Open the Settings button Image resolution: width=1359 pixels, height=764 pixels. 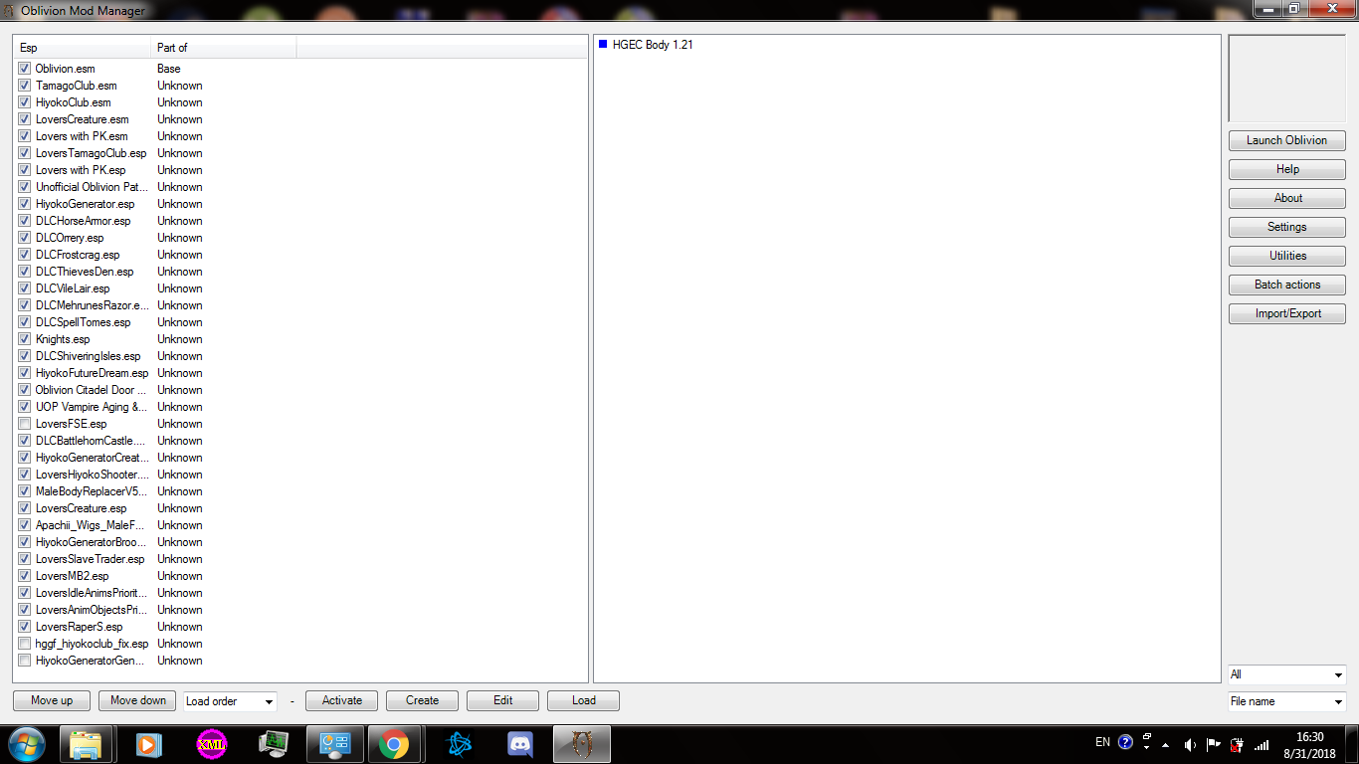1287,227
